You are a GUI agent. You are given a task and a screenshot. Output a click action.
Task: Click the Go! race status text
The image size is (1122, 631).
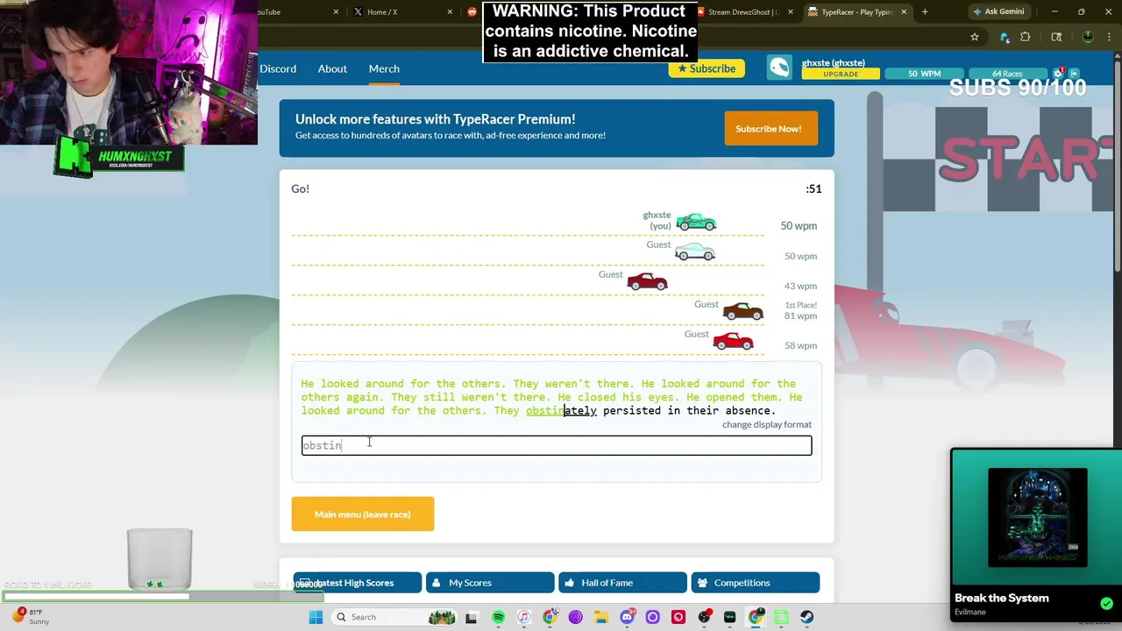(x=301, y=189)
